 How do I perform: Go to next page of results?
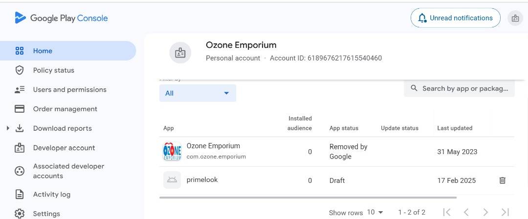pos(485,212)
